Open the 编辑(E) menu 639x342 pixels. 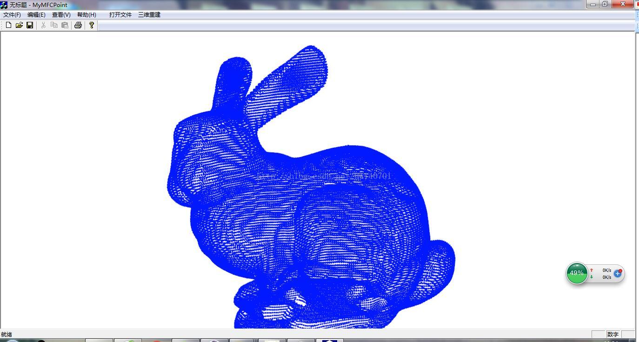tap(36, 15)
